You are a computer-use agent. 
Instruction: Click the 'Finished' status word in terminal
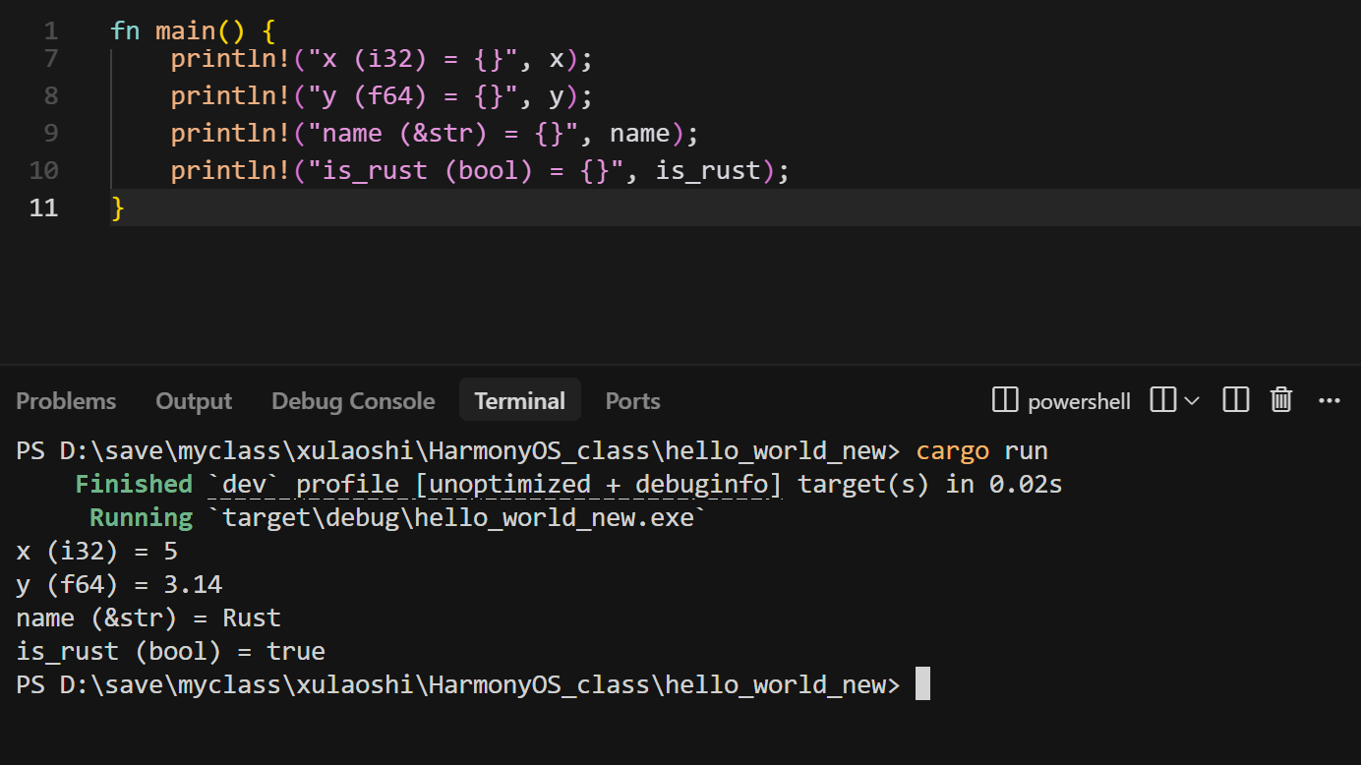pos(134,484)
